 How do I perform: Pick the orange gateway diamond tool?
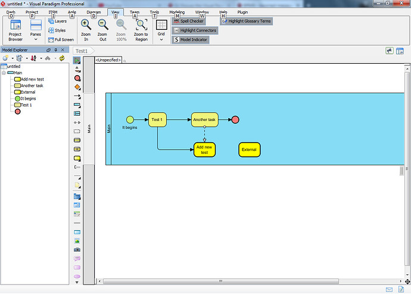(x=77, y=87)
